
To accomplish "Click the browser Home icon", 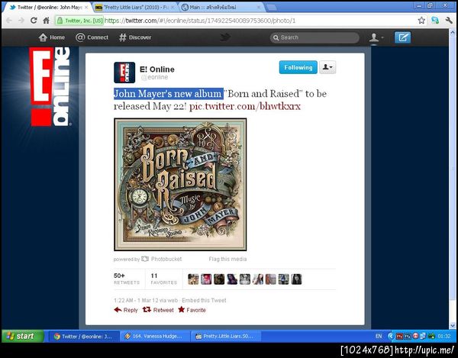I will coord(46,21).
